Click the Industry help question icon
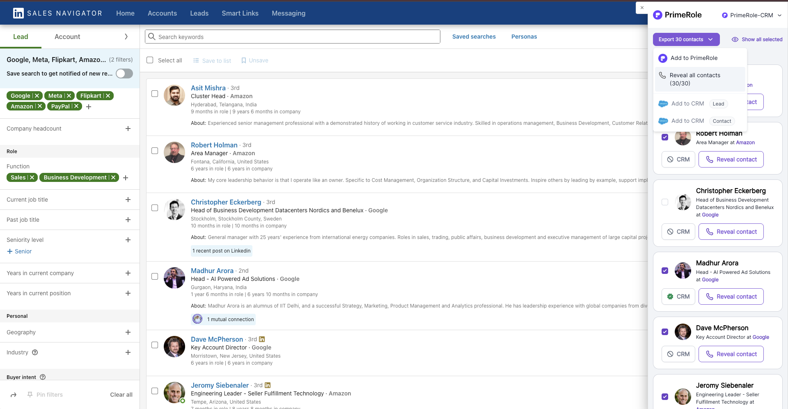 pos(35,352)
